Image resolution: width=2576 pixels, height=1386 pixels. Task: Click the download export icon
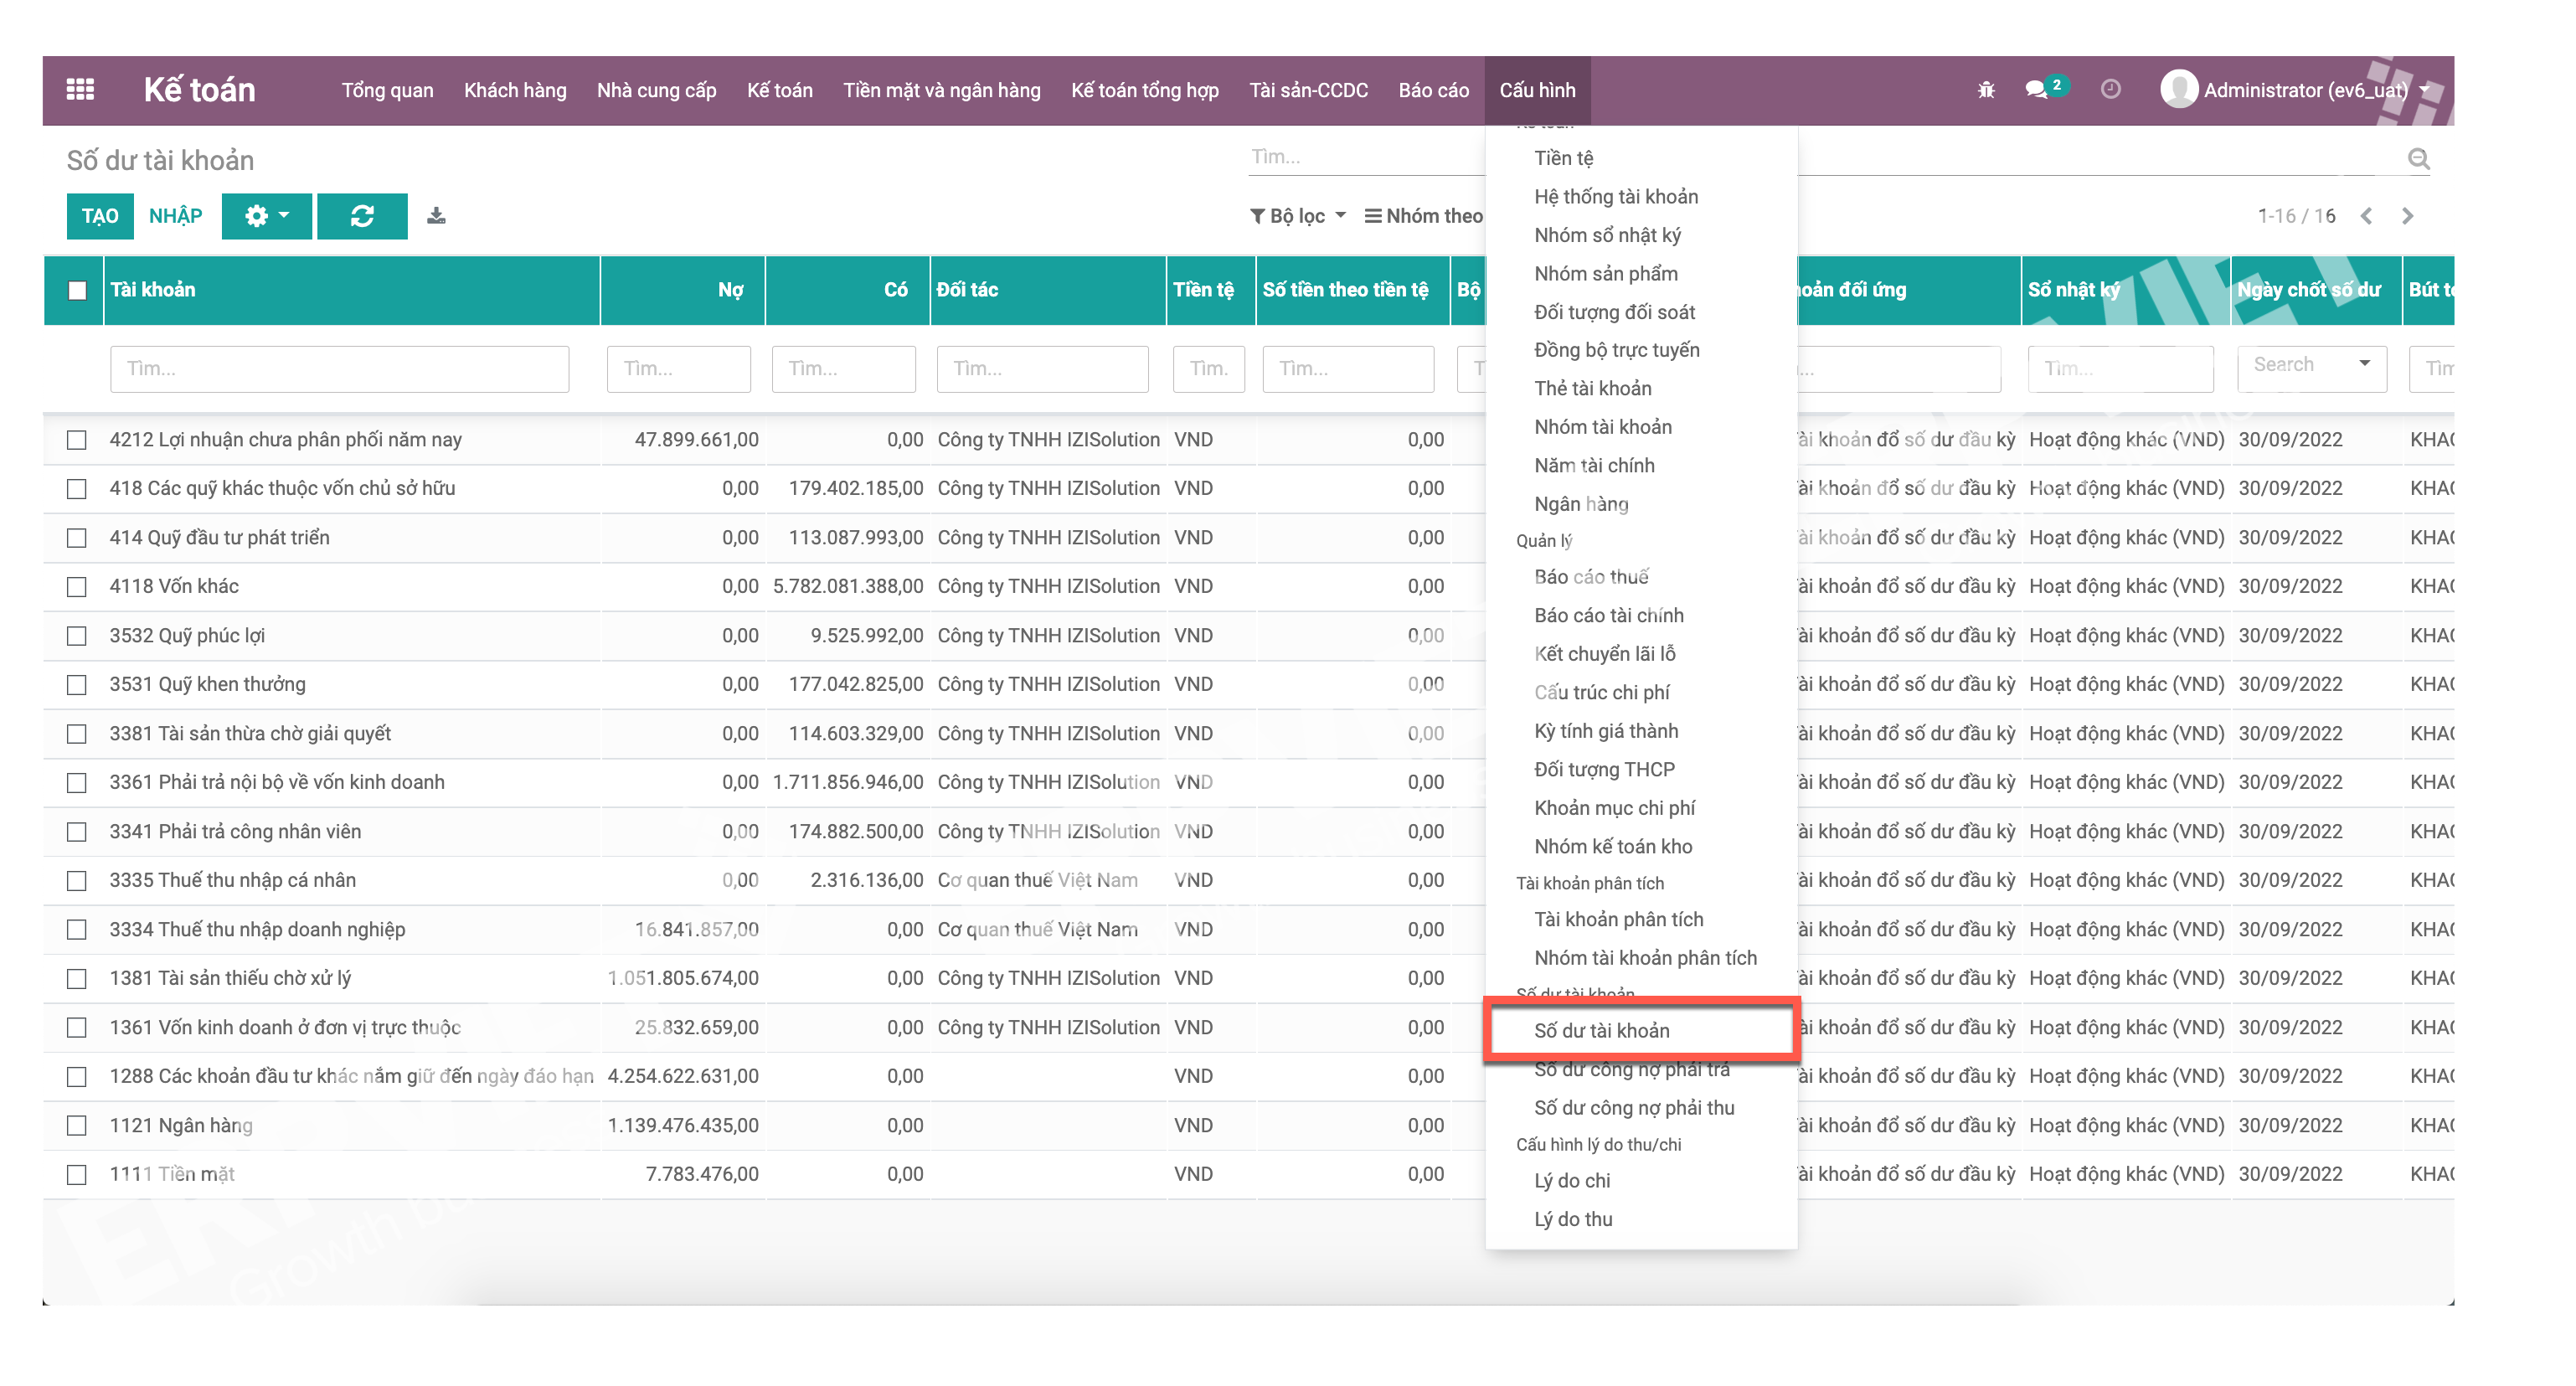pyautogui.click(x=436, y=216)
